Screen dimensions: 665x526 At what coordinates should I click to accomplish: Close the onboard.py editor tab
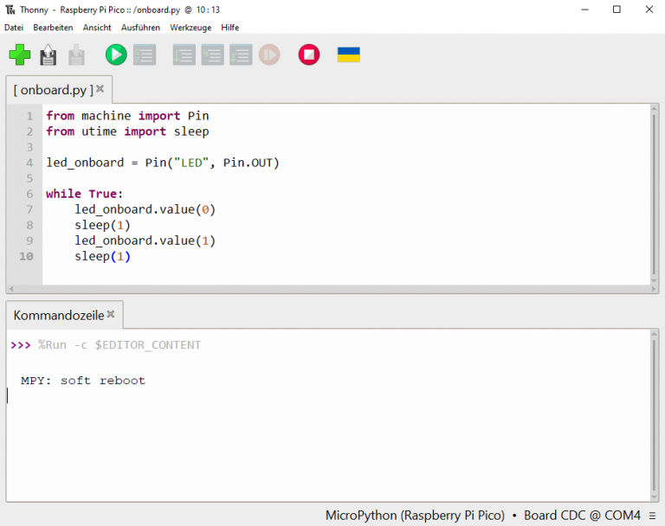(x=100, y=88)
